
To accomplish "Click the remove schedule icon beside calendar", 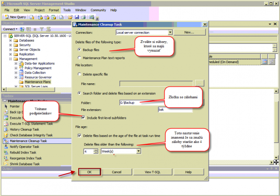I will 272,62.
